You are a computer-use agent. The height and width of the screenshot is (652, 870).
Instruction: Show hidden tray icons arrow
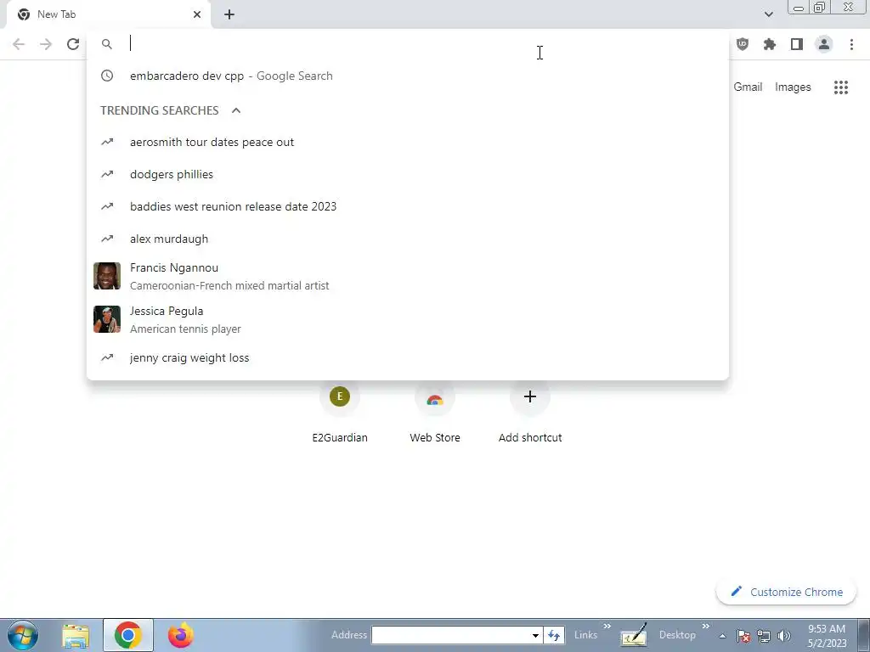tap(722, 636)
